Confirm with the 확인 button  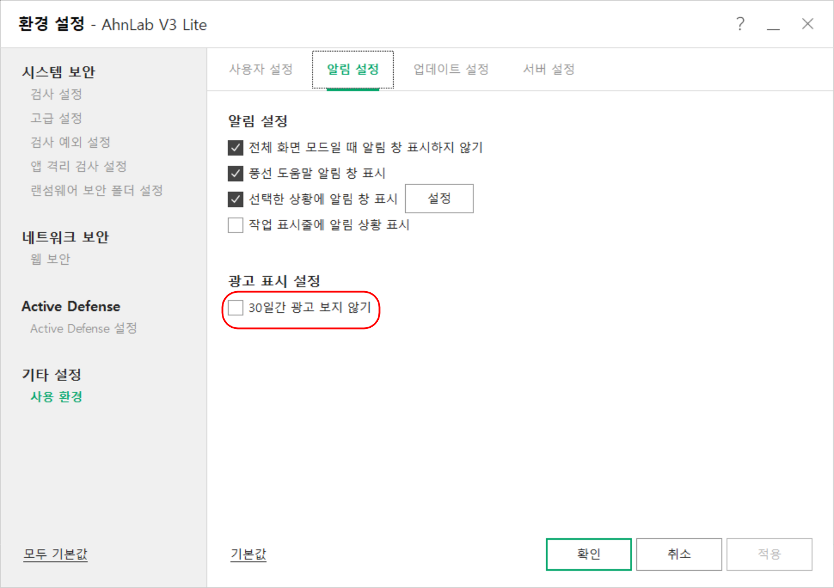[589, 554]
